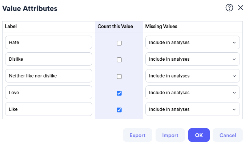Disable Count this Value for Like

pos(119,110)
